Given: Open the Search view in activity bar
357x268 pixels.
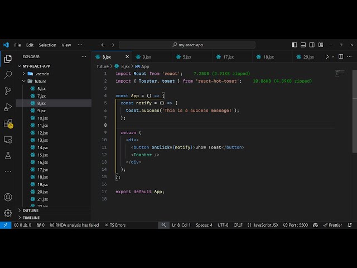Looking at the screenshot, I should tap(8, 74).
